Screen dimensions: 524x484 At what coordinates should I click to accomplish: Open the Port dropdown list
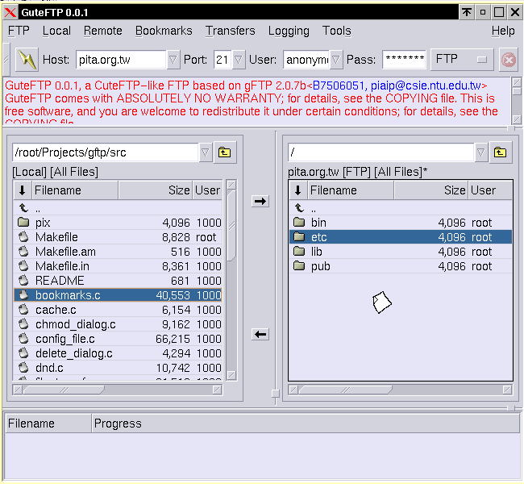(x=239, y=60)
